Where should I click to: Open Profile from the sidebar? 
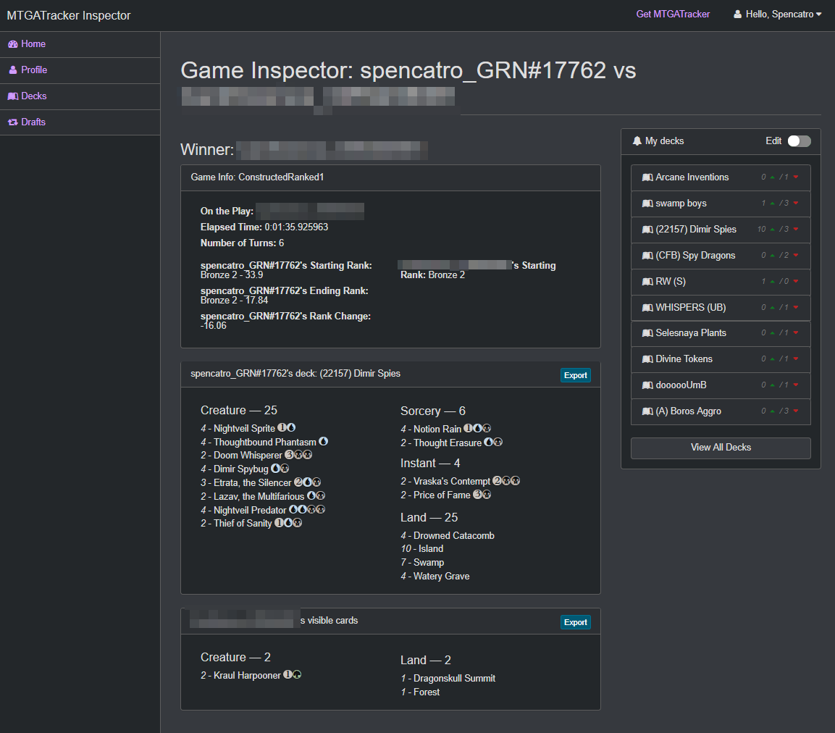pos(80,70)
